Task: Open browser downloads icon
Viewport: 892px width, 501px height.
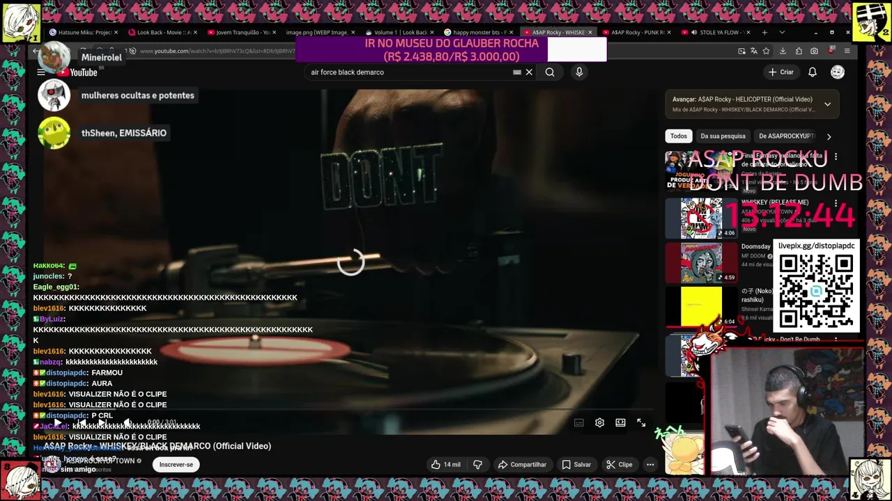Action: (783, 51)
